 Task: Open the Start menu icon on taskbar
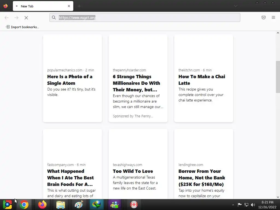click(x=7, y=205)
